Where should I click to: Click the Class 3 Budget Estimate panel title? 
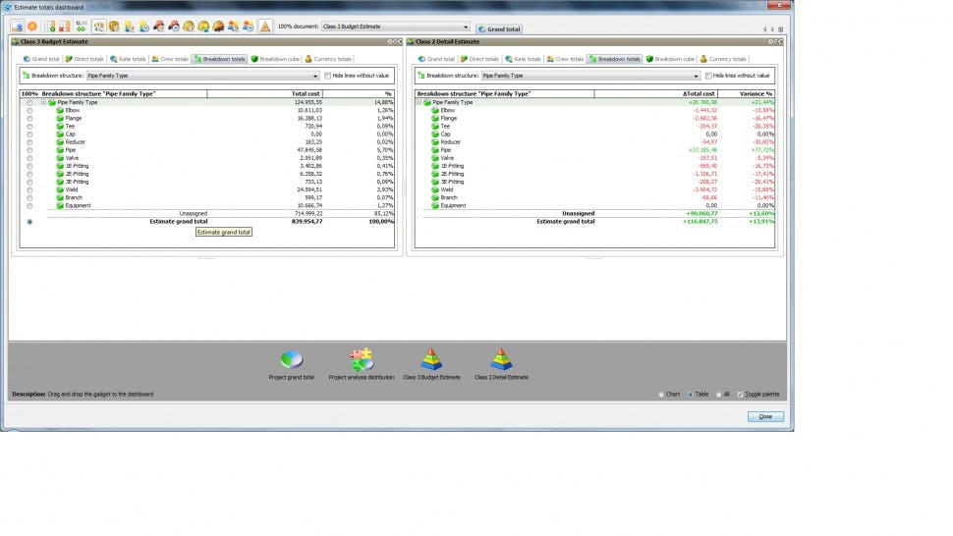click(54, 42)
